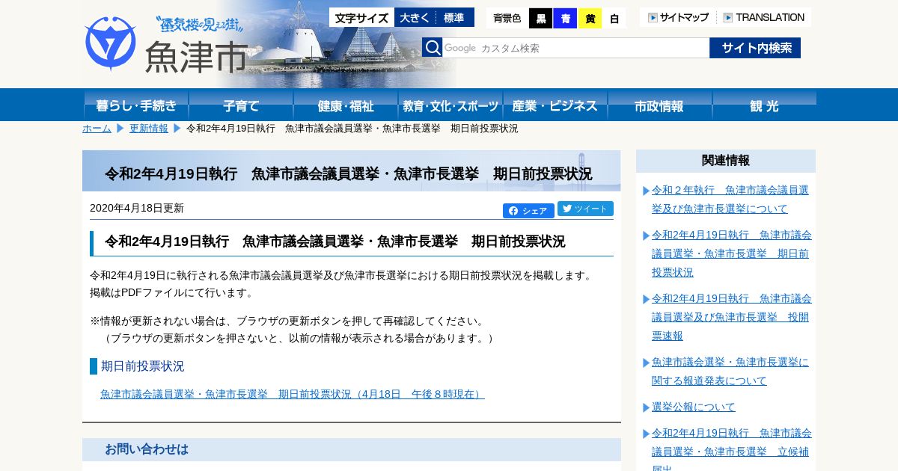Open the サイトマップ link

click(678, 17)
